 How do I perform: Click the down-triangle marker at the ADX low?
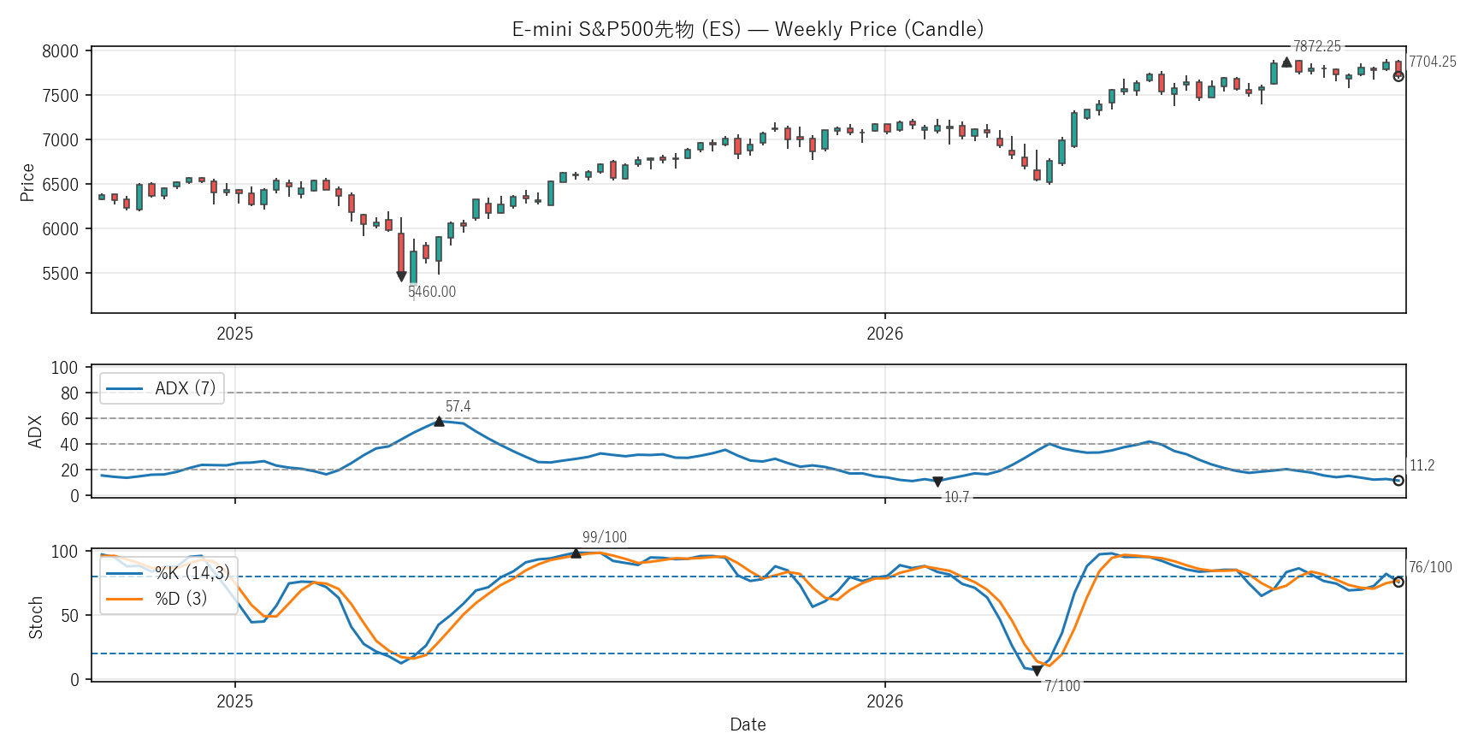(x=937, y=482)
